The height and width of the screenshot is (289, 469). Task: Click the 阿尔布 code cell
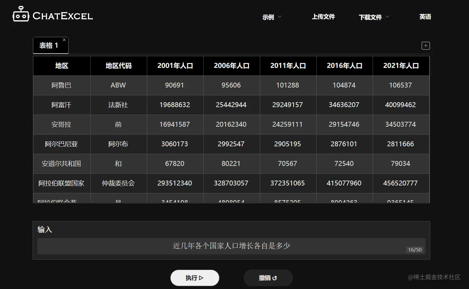pos(118,144)
